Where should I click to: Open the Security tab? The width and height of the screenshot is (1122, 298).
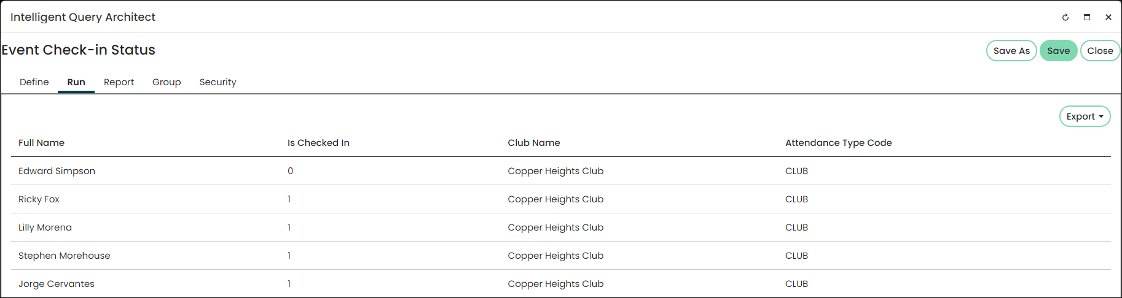pyautogui.click(x=218, y=82)
